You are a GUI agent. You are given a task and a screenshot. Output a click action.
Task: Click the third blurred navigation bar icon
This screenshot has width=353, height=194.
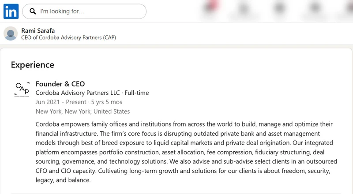(279, 8)
